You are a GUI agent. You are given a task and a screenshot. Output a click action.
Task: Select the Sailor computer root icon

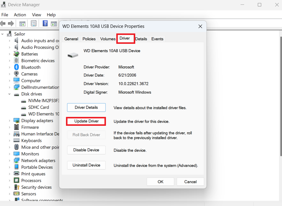pos(9,34)
